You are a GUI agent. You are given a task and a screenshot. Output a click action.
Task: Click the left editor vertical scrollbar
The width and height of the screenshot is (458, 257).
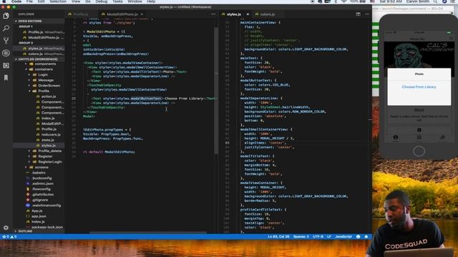click(x=216, y=91)
